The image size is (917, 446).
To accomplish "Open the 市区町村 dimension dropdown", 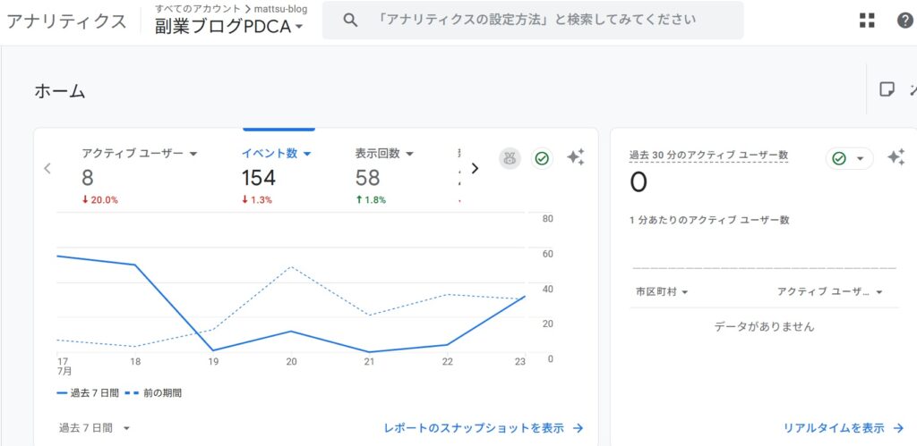I will pyautogui.click(x=662, y=292).
